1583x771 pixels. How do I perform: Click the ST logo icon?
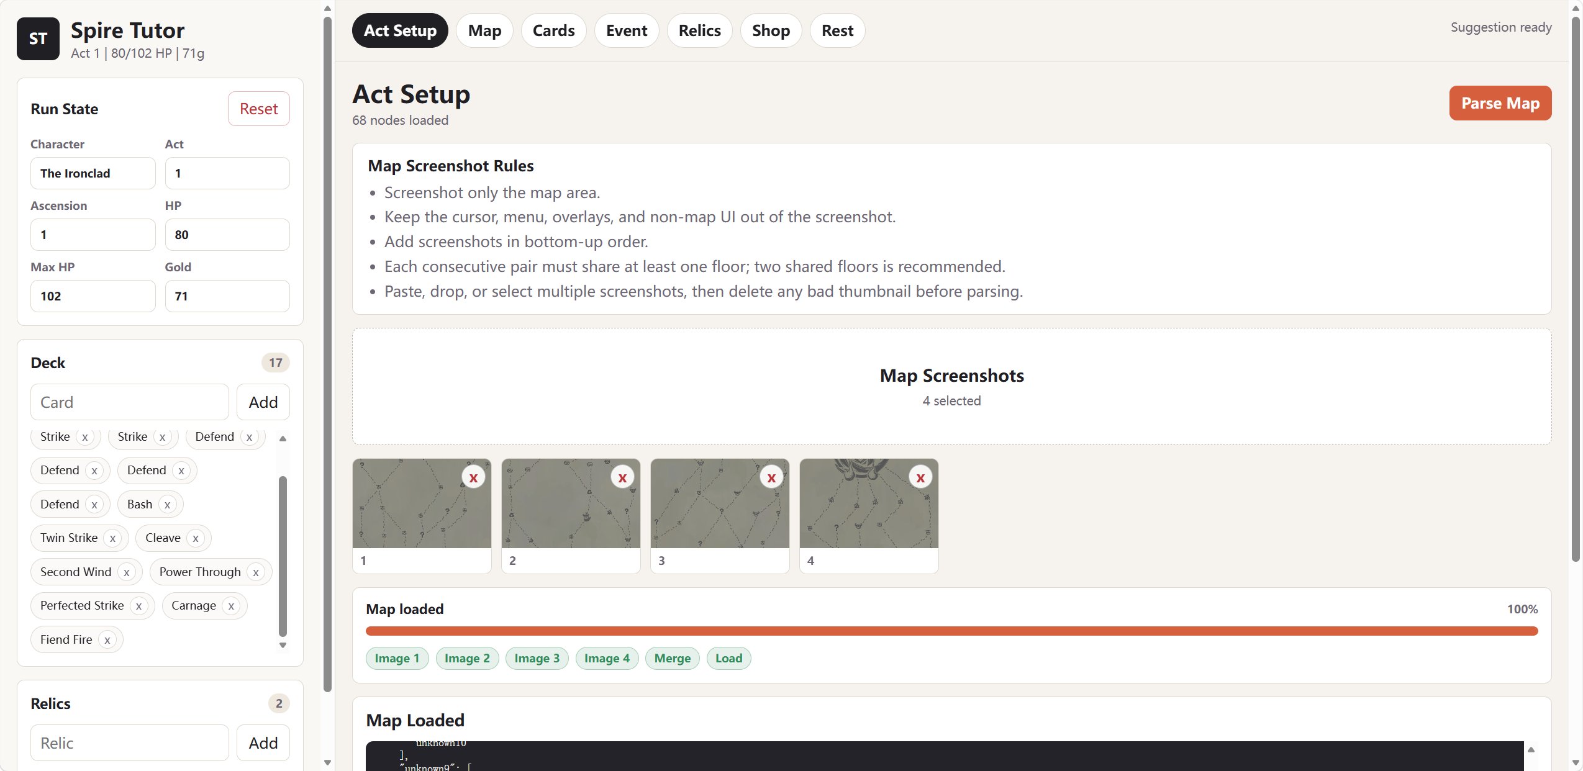click(38, 38)
